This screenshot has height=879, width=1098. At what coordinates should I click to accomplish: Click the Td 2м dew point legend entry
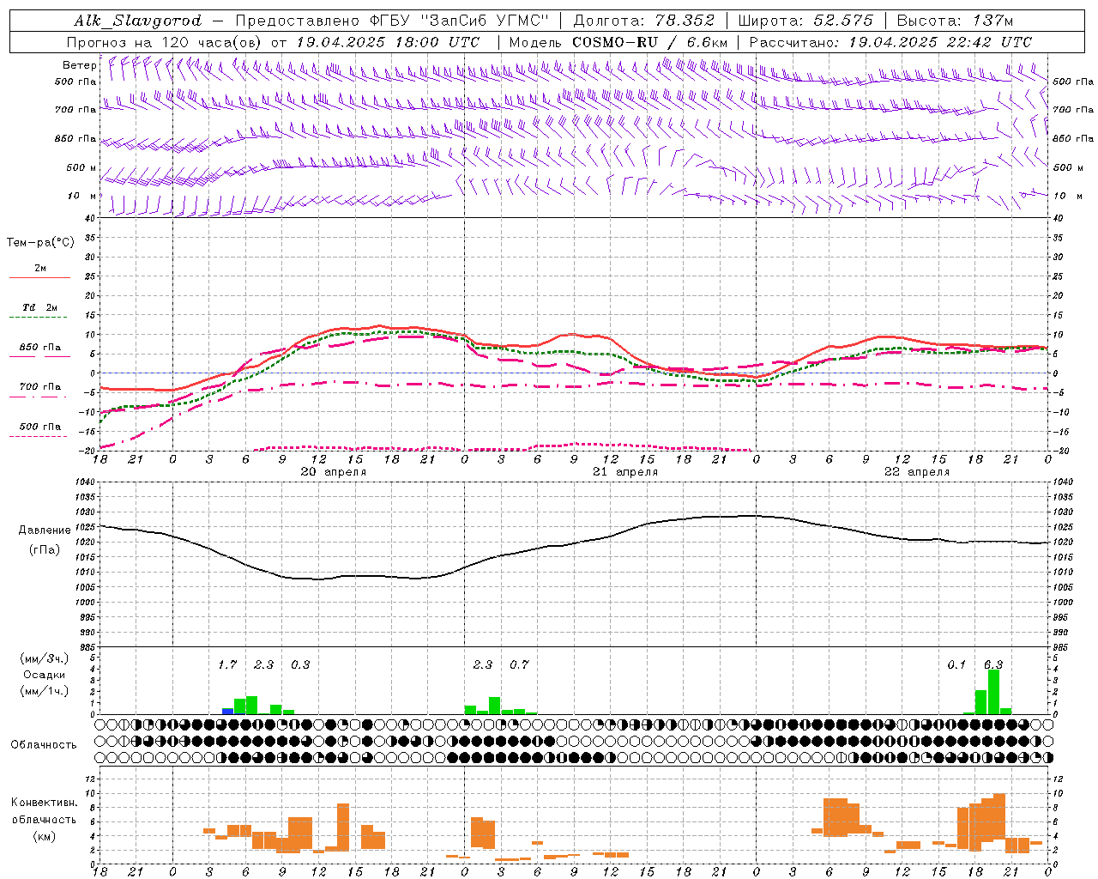(39, 307)
